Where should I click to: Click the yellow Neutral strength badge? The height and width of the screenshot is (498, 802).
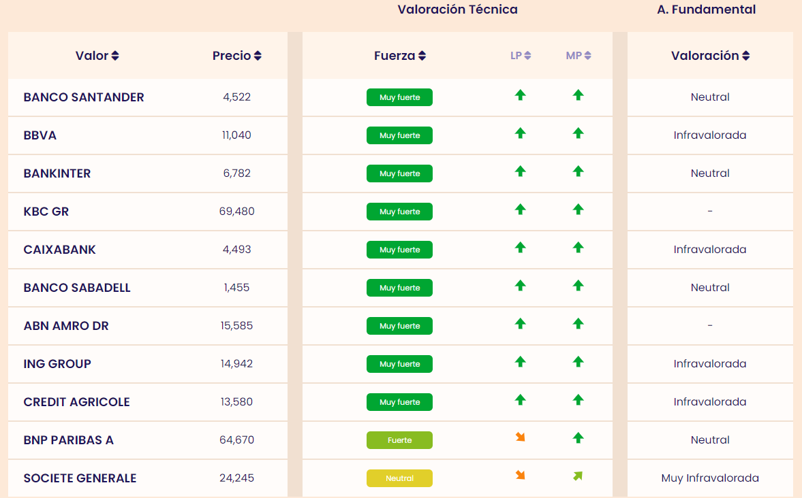tap(399, 478)
